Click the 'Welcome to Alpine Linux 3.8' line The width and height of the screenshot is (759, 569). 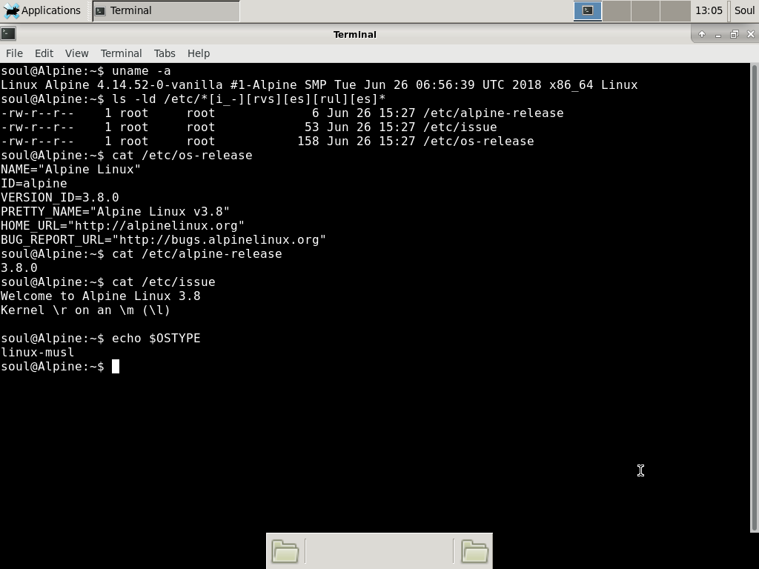click(100, 296)
